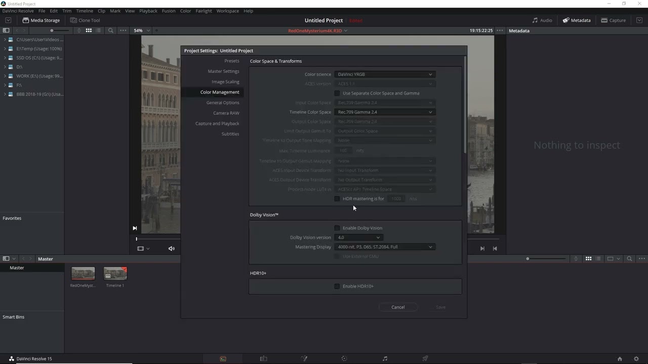The height and width of the screenshot is (364, 648).
Task: Open Timeline Color Space dropdown
Action: [x=385, y=112]
